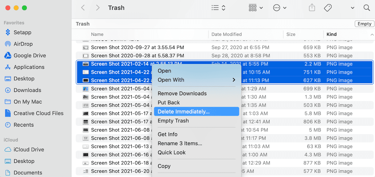Open the list view switcher dropdown
The image size is (375, 177).
(219, 8)
